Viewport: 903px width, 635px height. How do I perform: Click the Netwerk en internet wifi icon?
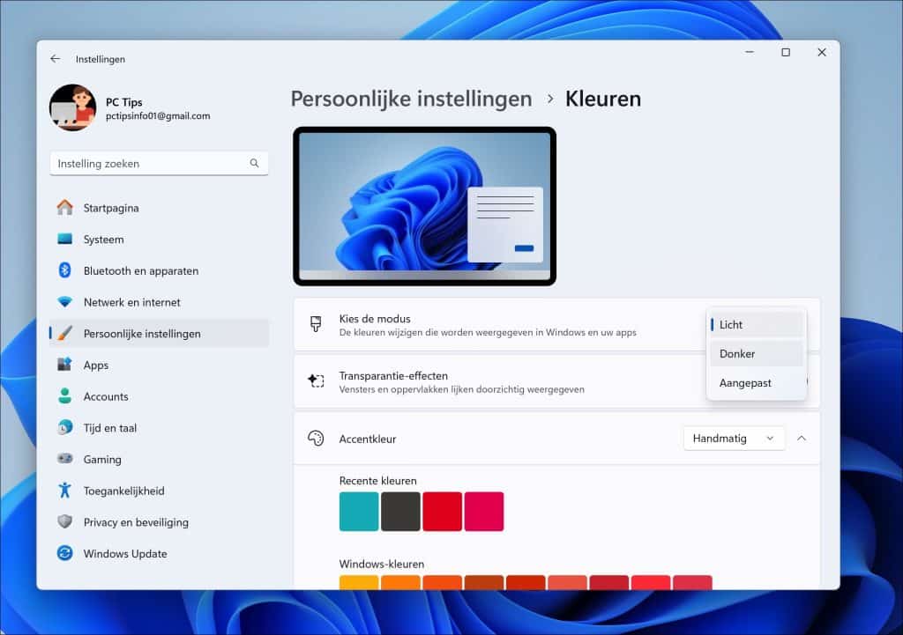65,302
